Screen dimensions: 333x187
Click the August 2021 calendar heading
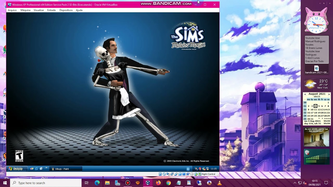tap(317, 94)
